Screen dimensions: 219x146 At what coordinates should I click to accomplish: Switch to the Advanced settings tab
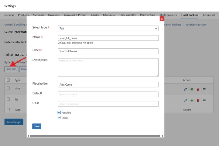click(x=208, y=15)
